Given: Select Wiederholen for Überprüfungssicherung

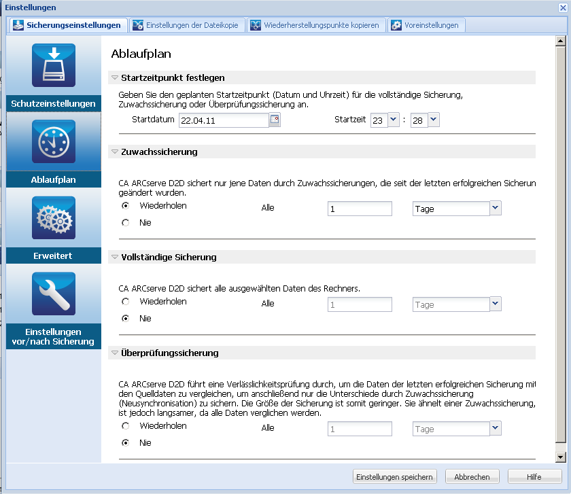Looking at the screenshot, I should [125, 426].
